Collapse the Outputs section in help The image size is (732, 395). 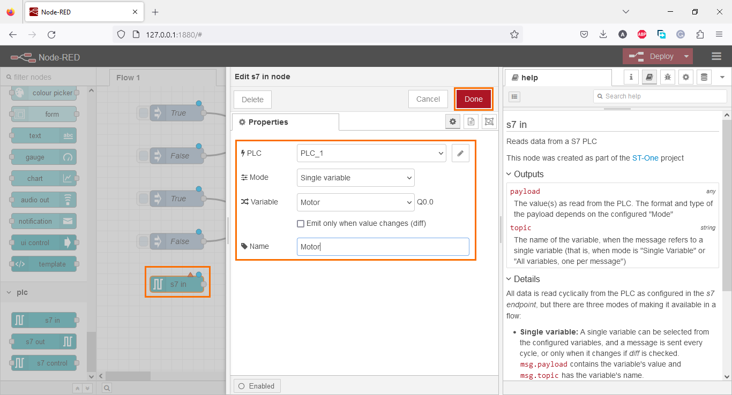509,174
